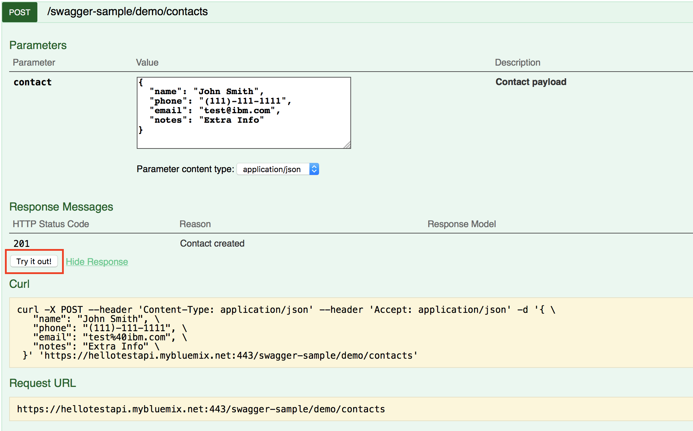Viewport: 693px width, 431px height.
Task: Click the Parameters section heading
Action: click(38, 45)
